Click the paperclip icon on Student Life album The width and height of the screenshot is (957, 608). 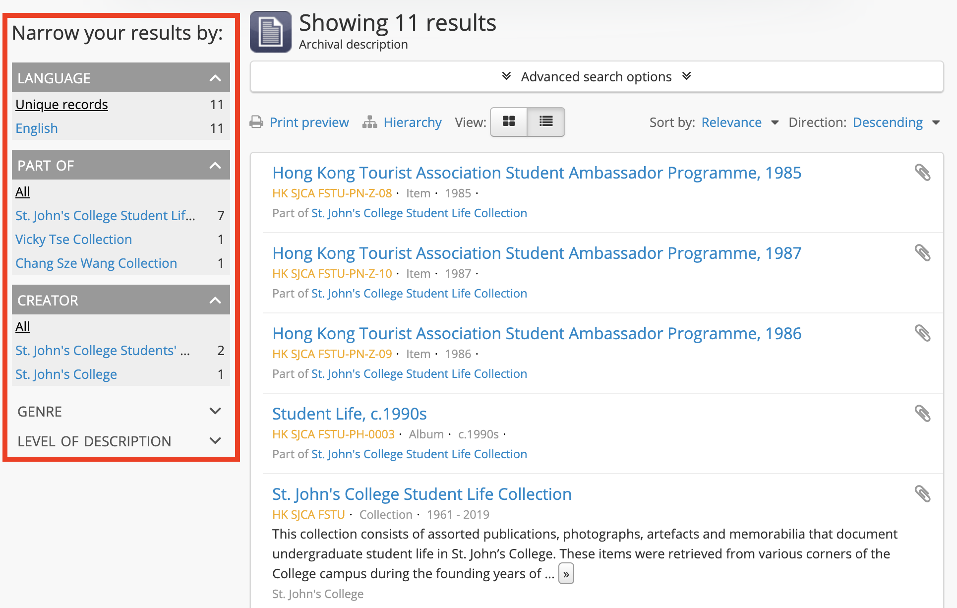(922, 414)
